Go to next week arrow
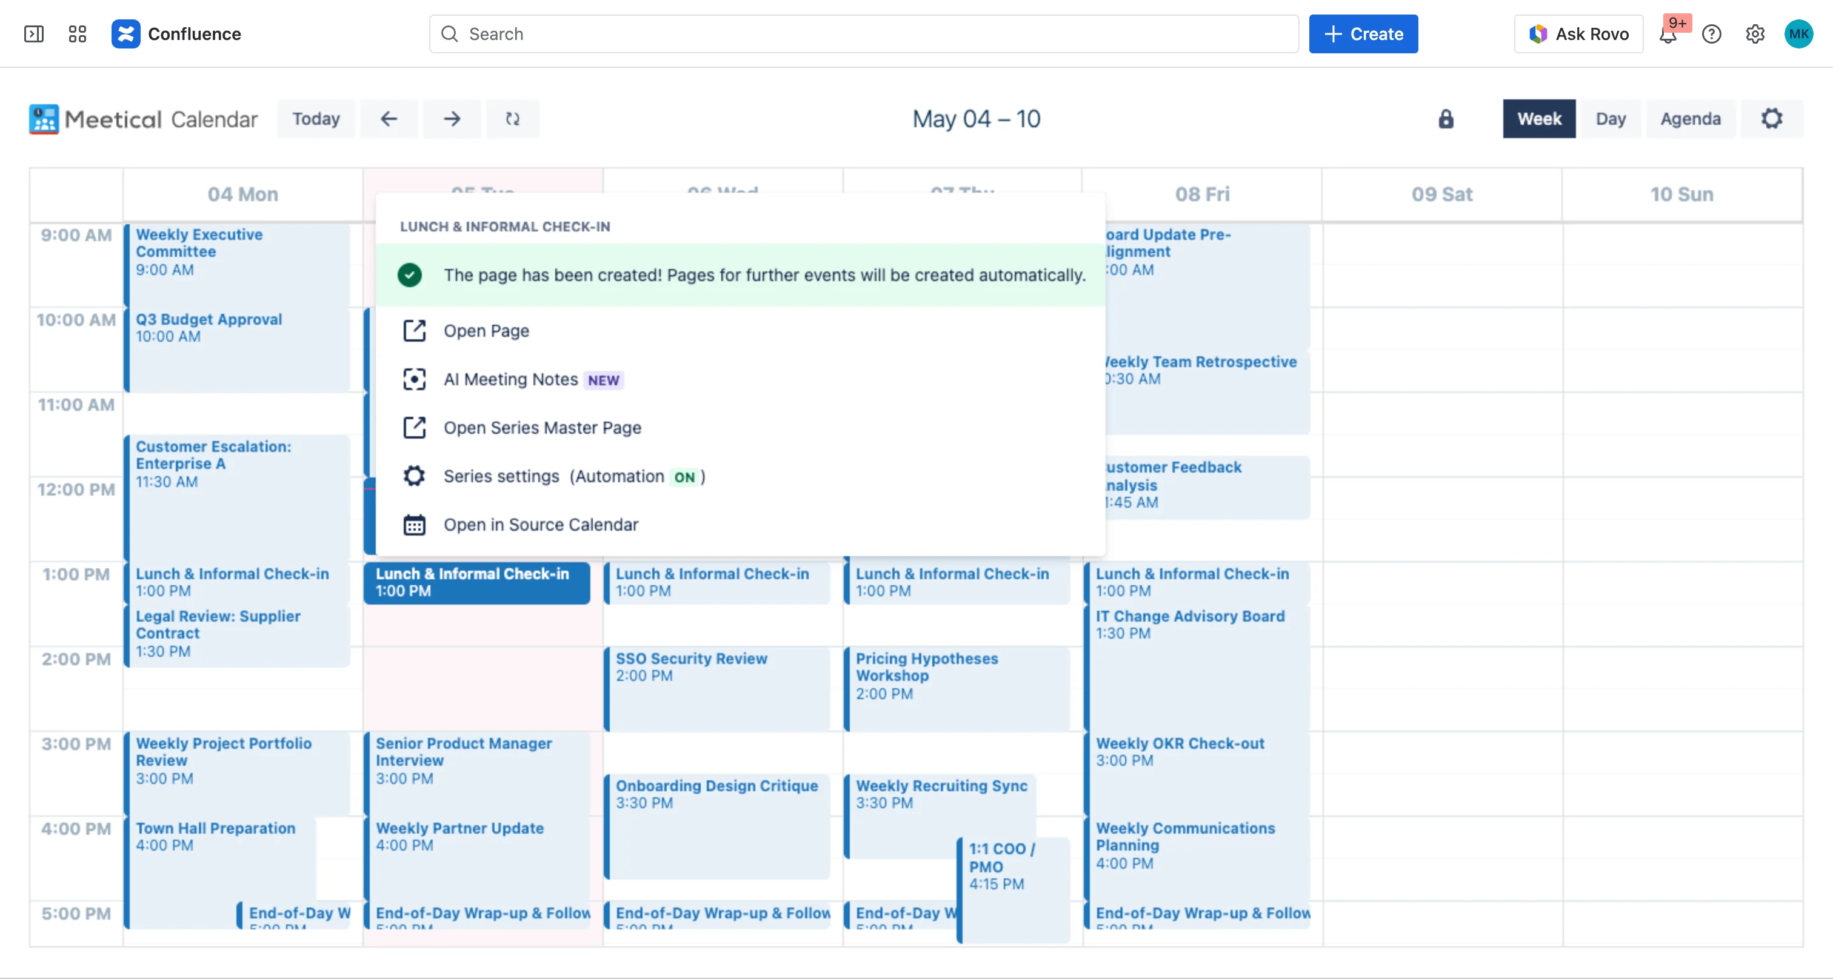This screenshot has height=979, width=1833. click(452, 119)
